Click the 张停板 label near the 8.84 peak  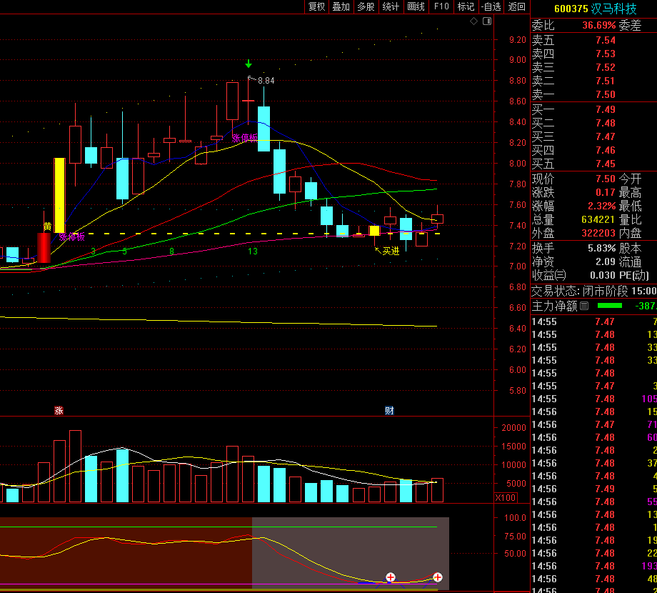[245, 138]
